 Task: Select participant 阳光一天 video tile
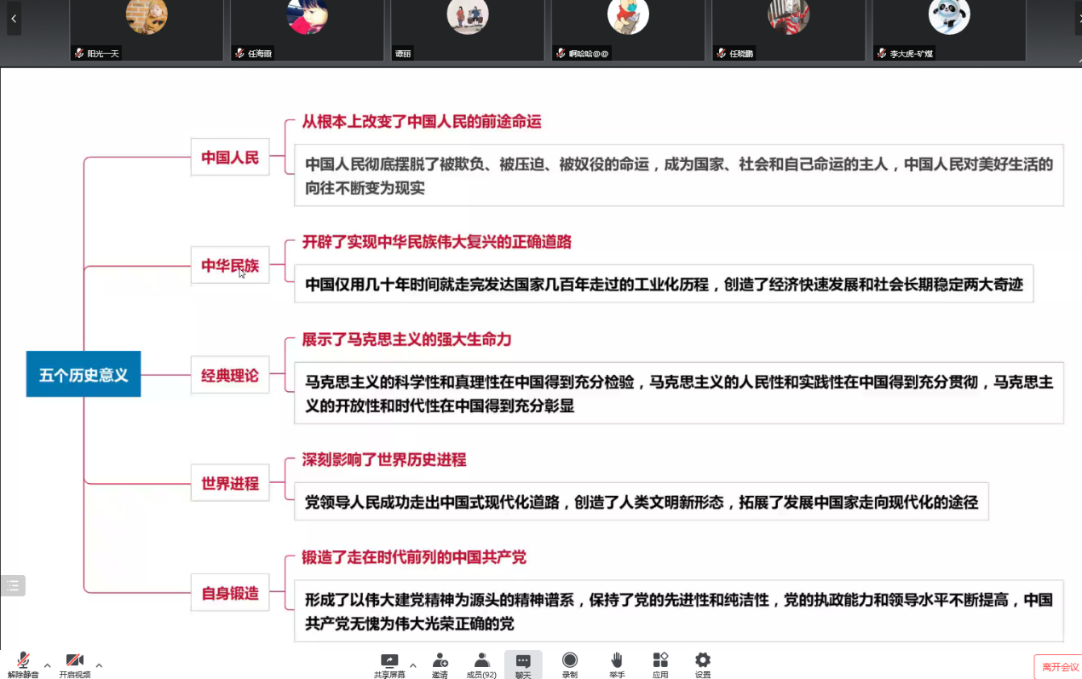pos(147,31)
